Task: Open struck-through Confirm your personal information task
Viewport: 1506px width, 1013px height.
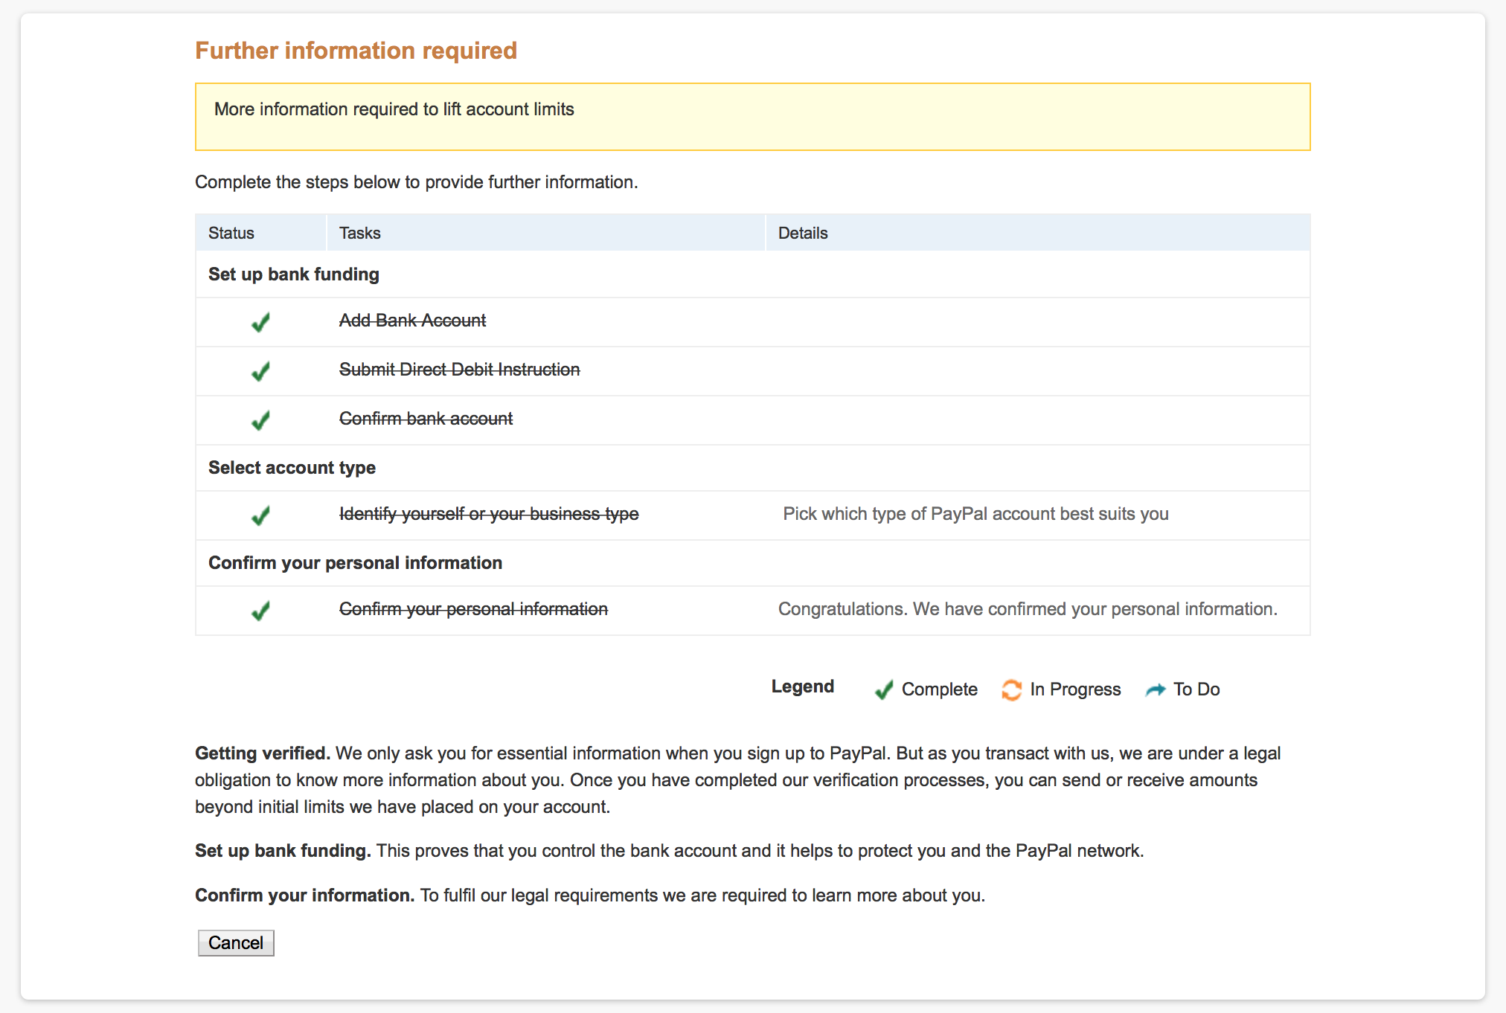Action: coord(473,609)
